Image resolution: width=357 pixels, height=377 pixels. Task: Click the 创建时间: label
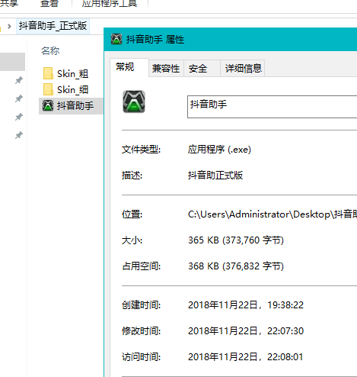[x=141, y=305]
